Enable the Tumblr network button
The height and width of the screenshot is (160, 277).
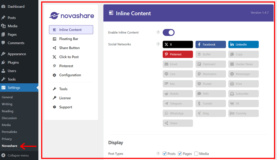coord(211,103)
